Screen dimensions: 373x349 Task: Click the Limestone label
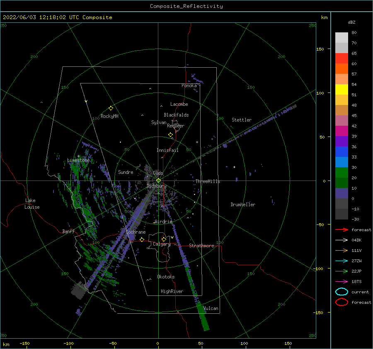(78, 160)
